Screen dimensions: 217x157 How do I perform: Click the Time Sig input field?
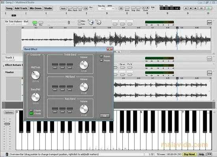(x=101, y=9)
